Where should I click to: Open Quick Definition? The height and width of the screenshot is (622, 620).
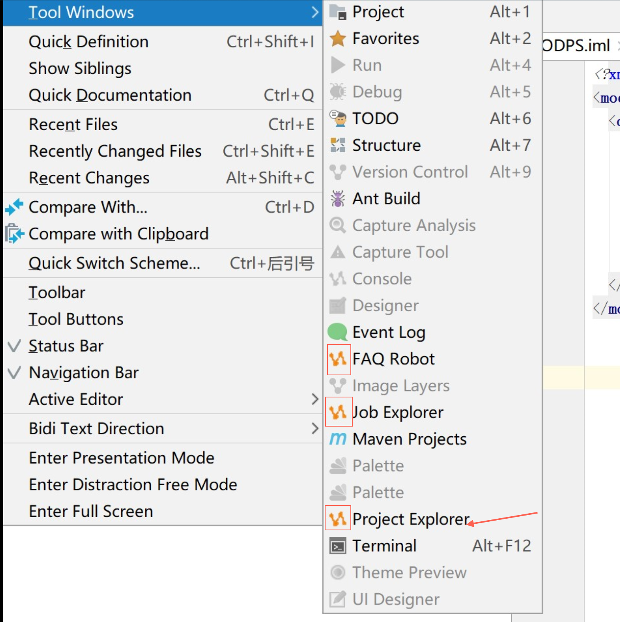pos(163,42)
